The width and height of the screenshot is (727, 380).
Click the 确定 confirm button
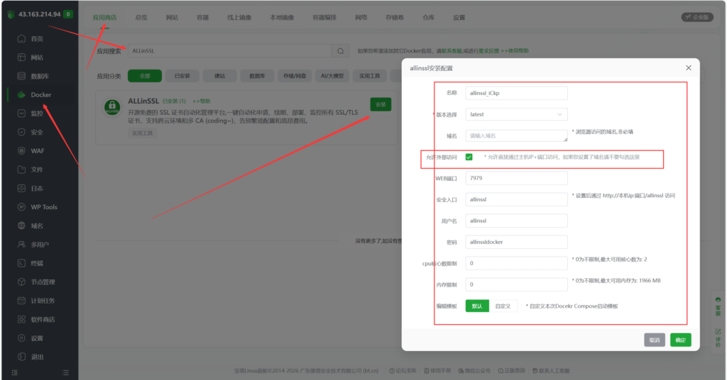point(681,340)
